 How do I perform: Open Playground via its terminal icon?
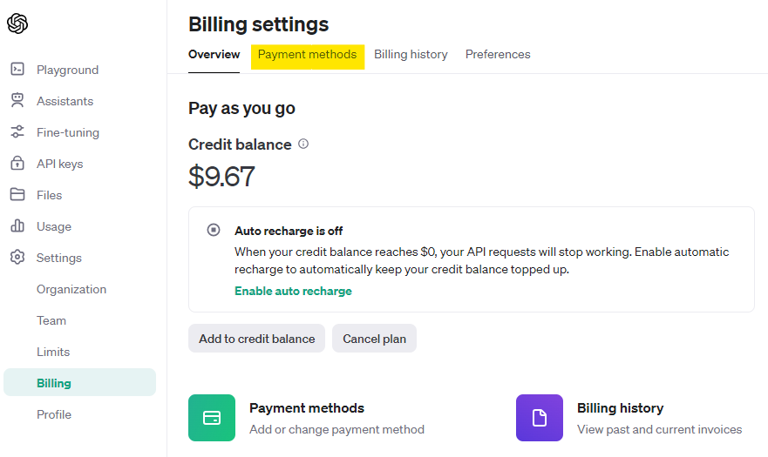pos(17,70)
